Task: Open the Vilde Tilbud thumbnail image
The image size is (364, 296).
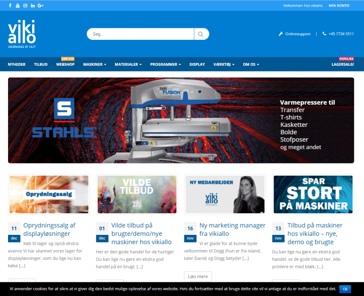Action: (x=137, y=194)
